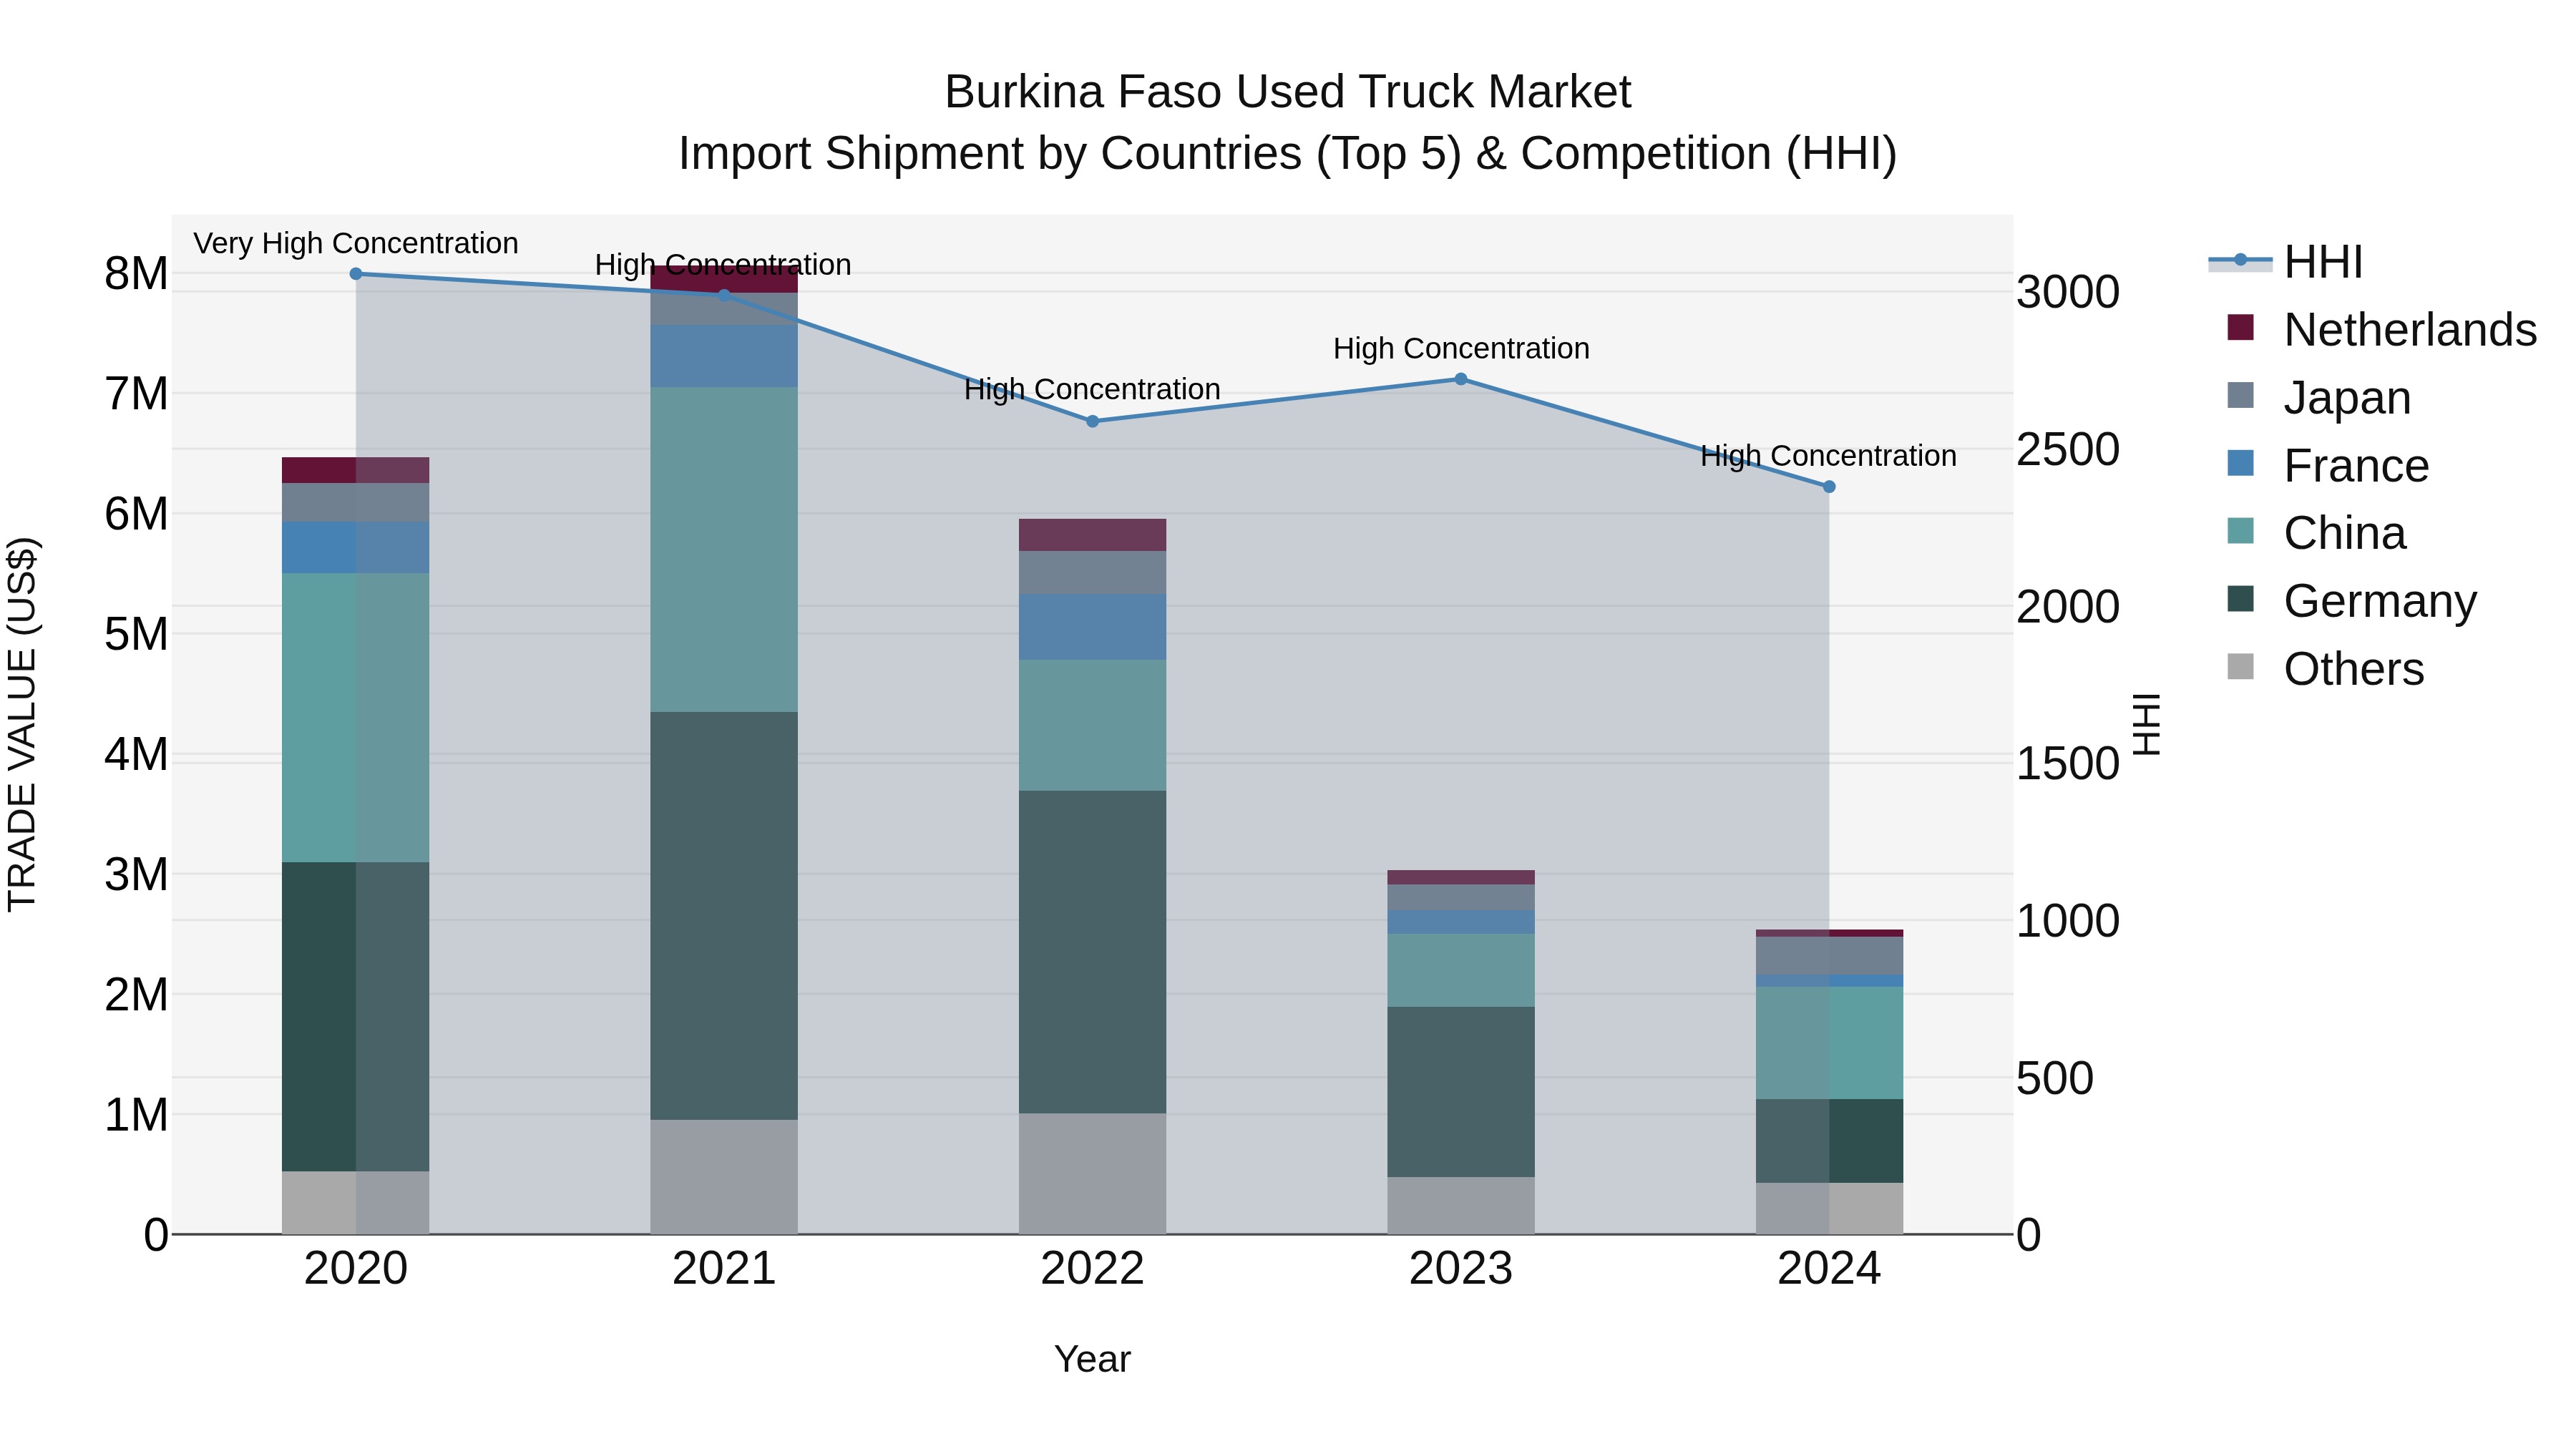Click Netherlands legend color swatch
The width and height of the screenshot is (2576, 1449).
pos(2241,328)
